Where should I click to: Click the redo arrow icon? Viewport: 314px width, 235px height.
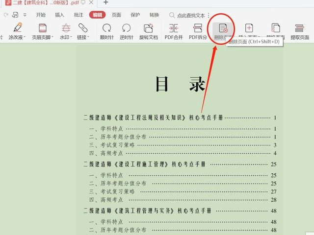6,15
